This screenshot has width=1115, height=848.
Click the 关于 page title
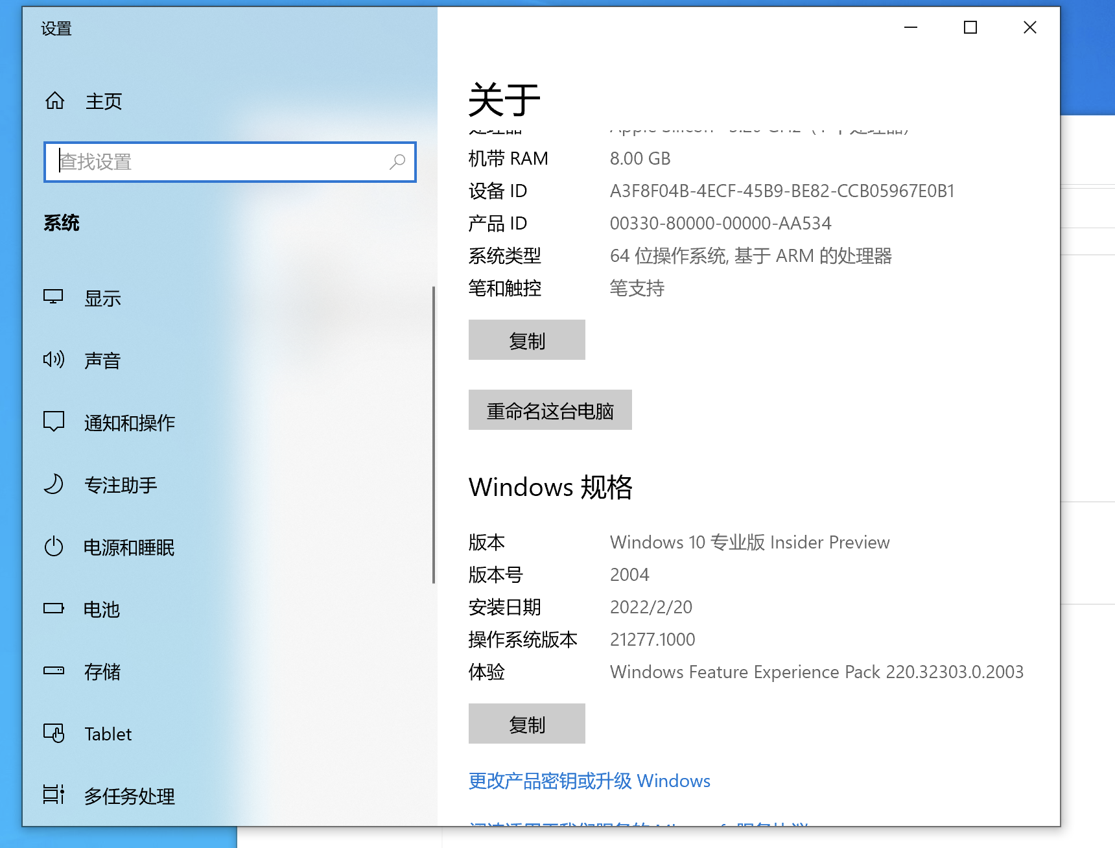click(504, 99)
